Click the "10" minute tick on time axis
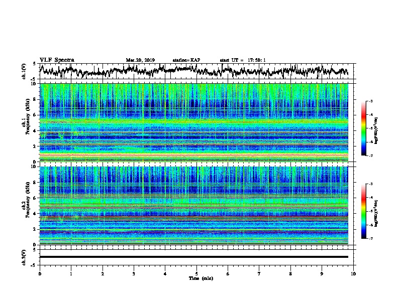Viewport: 398px width, 307px height. point(353,274)
